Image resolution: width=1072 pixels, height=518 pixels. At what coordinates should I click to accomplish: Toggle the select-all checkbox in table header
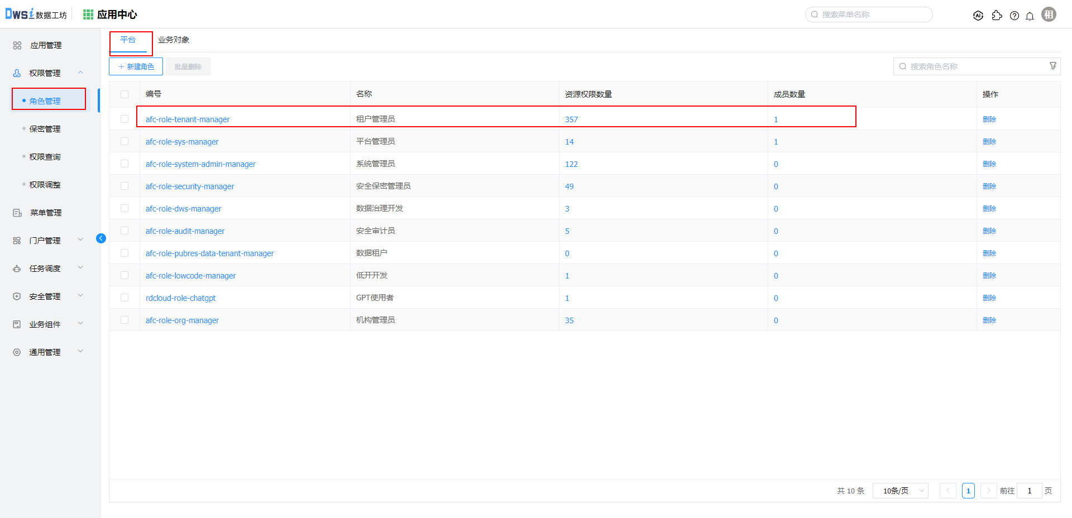pos(125,94)
